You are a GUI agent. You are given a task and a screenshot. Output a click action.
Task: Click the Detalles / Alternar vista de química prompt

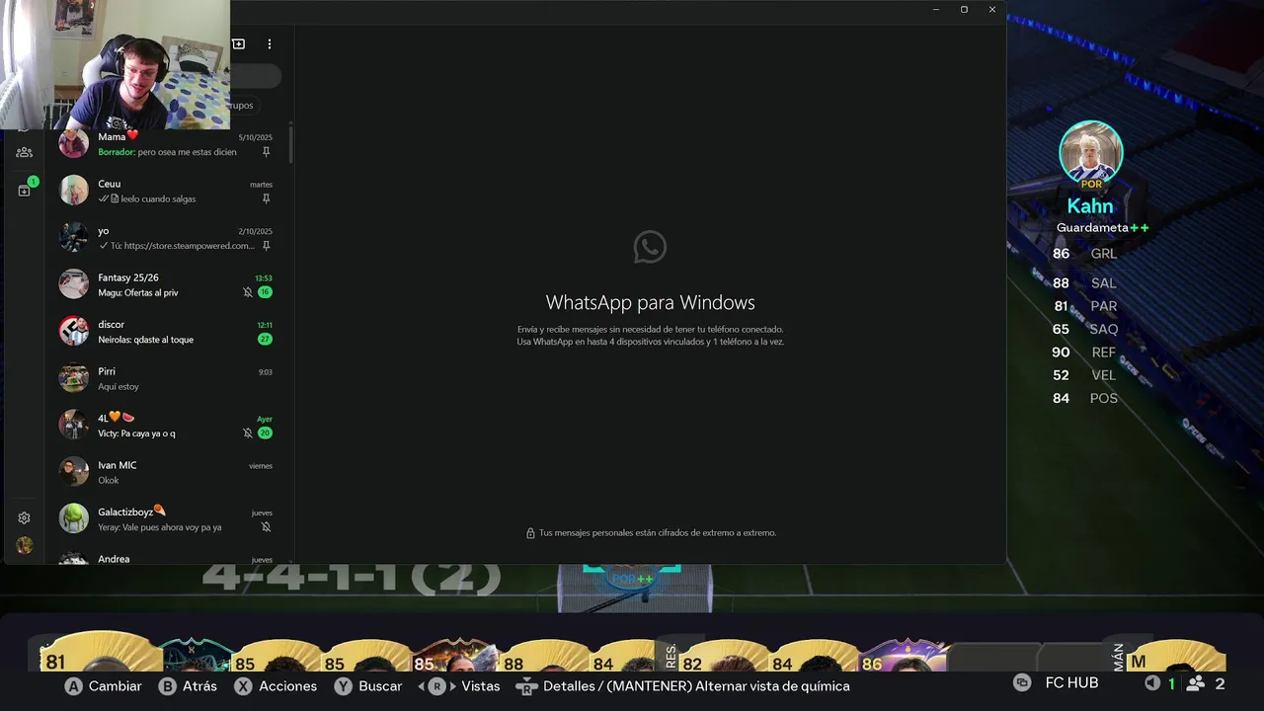click(696, 685)
